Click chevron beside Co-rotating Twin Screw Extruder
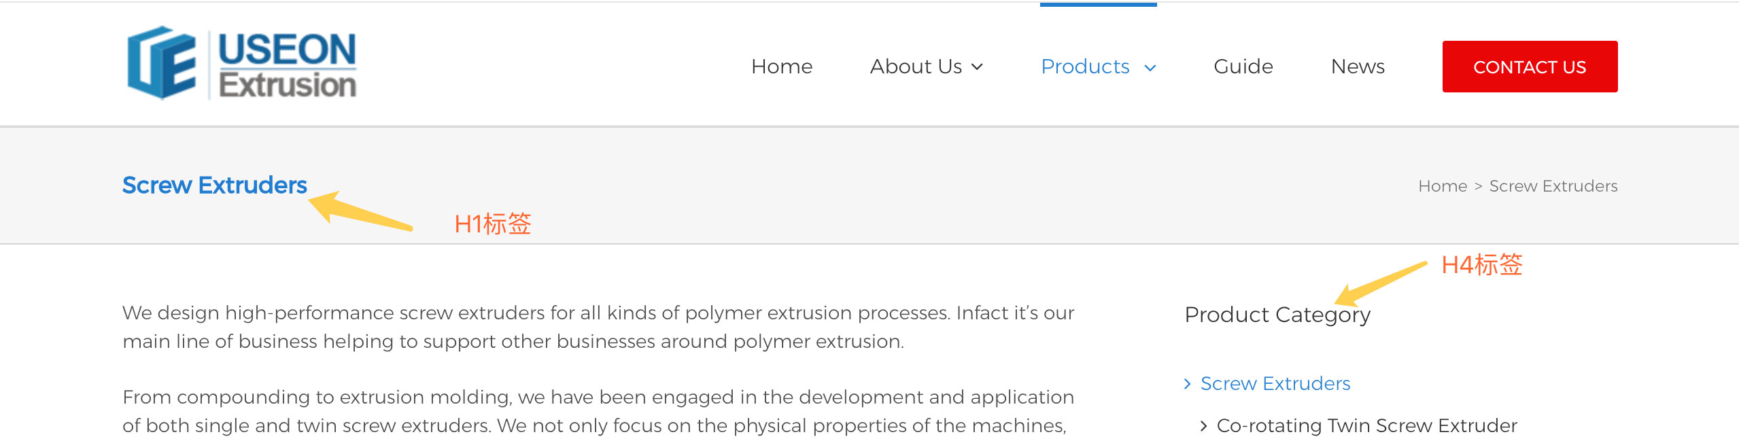Viewport: 1739px width, 443px height. 1204,426
